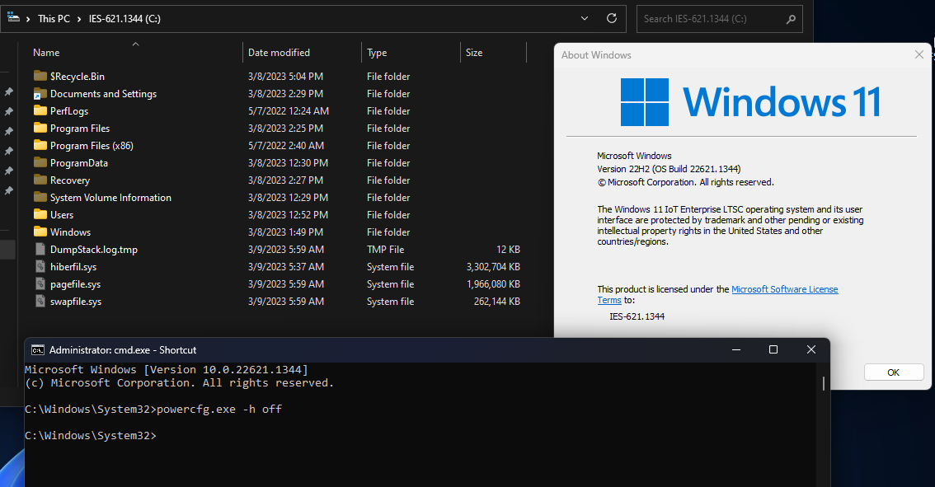Select the Documents and Settings shortcut icon
Image resolution: width=935 pixels, height=487 pixels.
(x=40, y=94)
